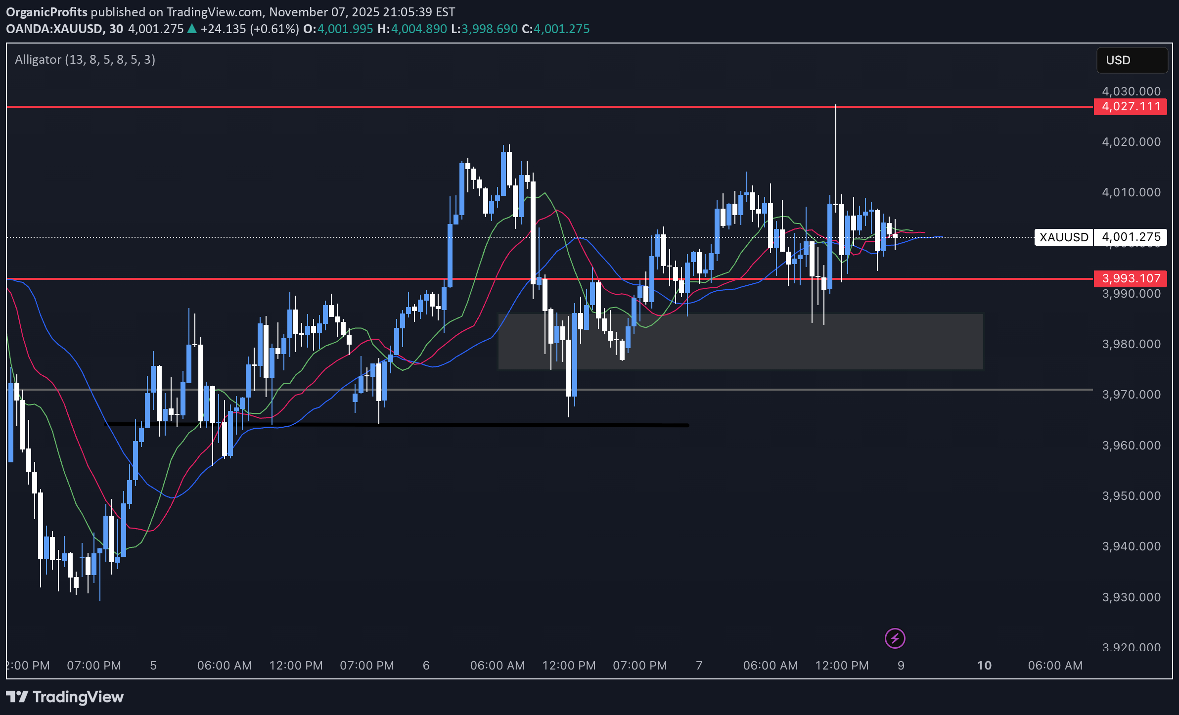Select the 4,027.111 red price label

[x=1130, y=106]
